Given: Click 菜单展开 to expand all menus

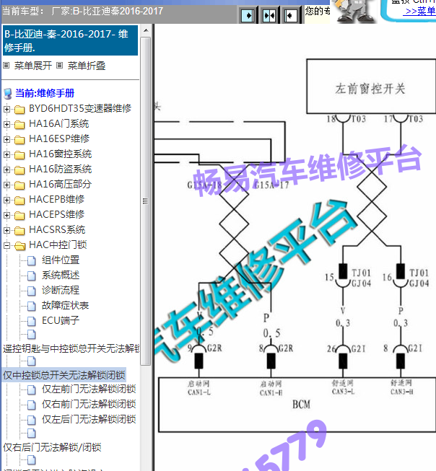Looking at the screenshot, I should click(x=32, y=66).
